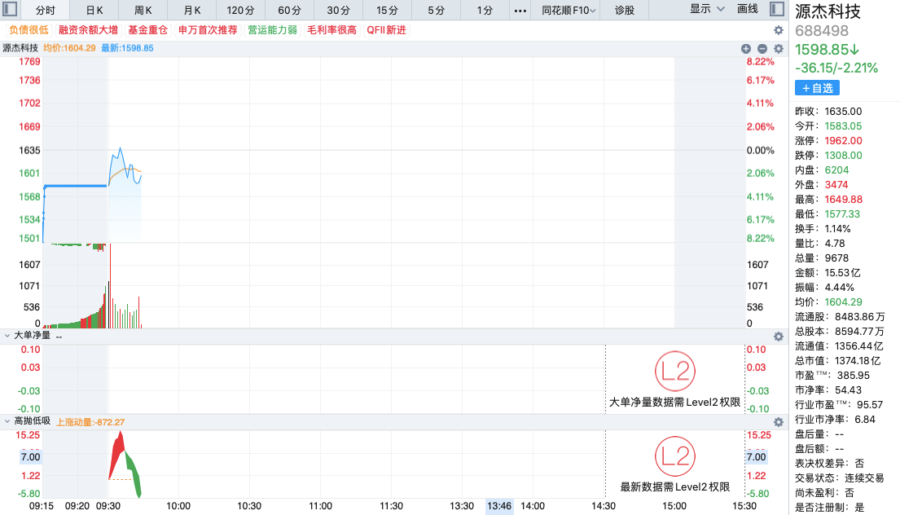Click the 申万首次推荐 tag

[x=208, y=30]
